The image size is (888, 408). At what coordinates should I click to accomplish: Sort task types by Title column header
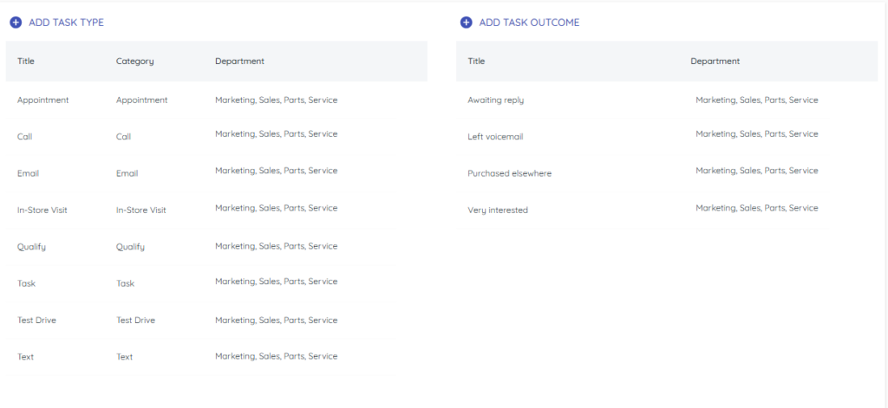26,62
